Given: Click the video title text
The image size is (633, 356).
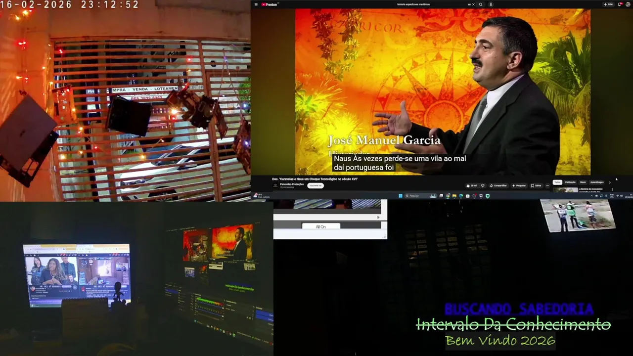Looking at the screenshot, I should [315, 179].
